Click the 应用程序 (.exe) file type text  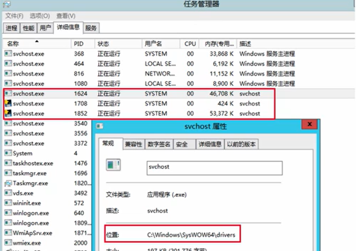click(x=167, y=195)
